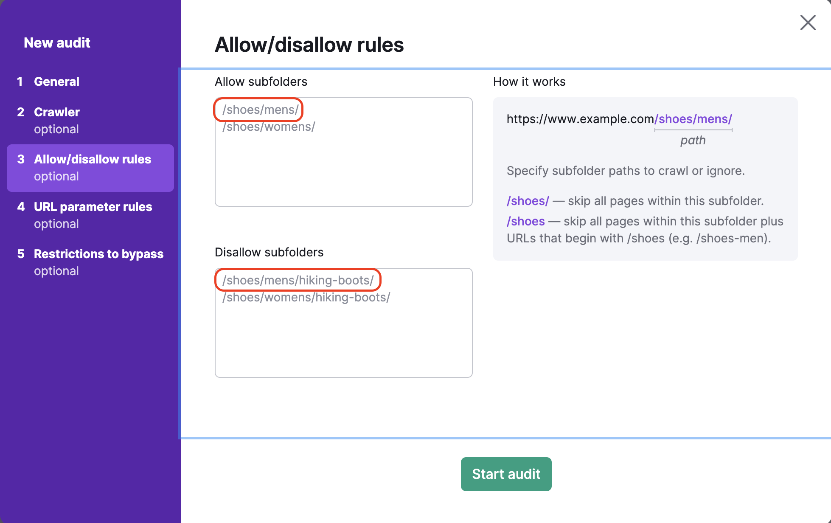Select the Allow/disallow rules step
The height and width of the screenshot is (523, 831).
[x=92, y=159]
